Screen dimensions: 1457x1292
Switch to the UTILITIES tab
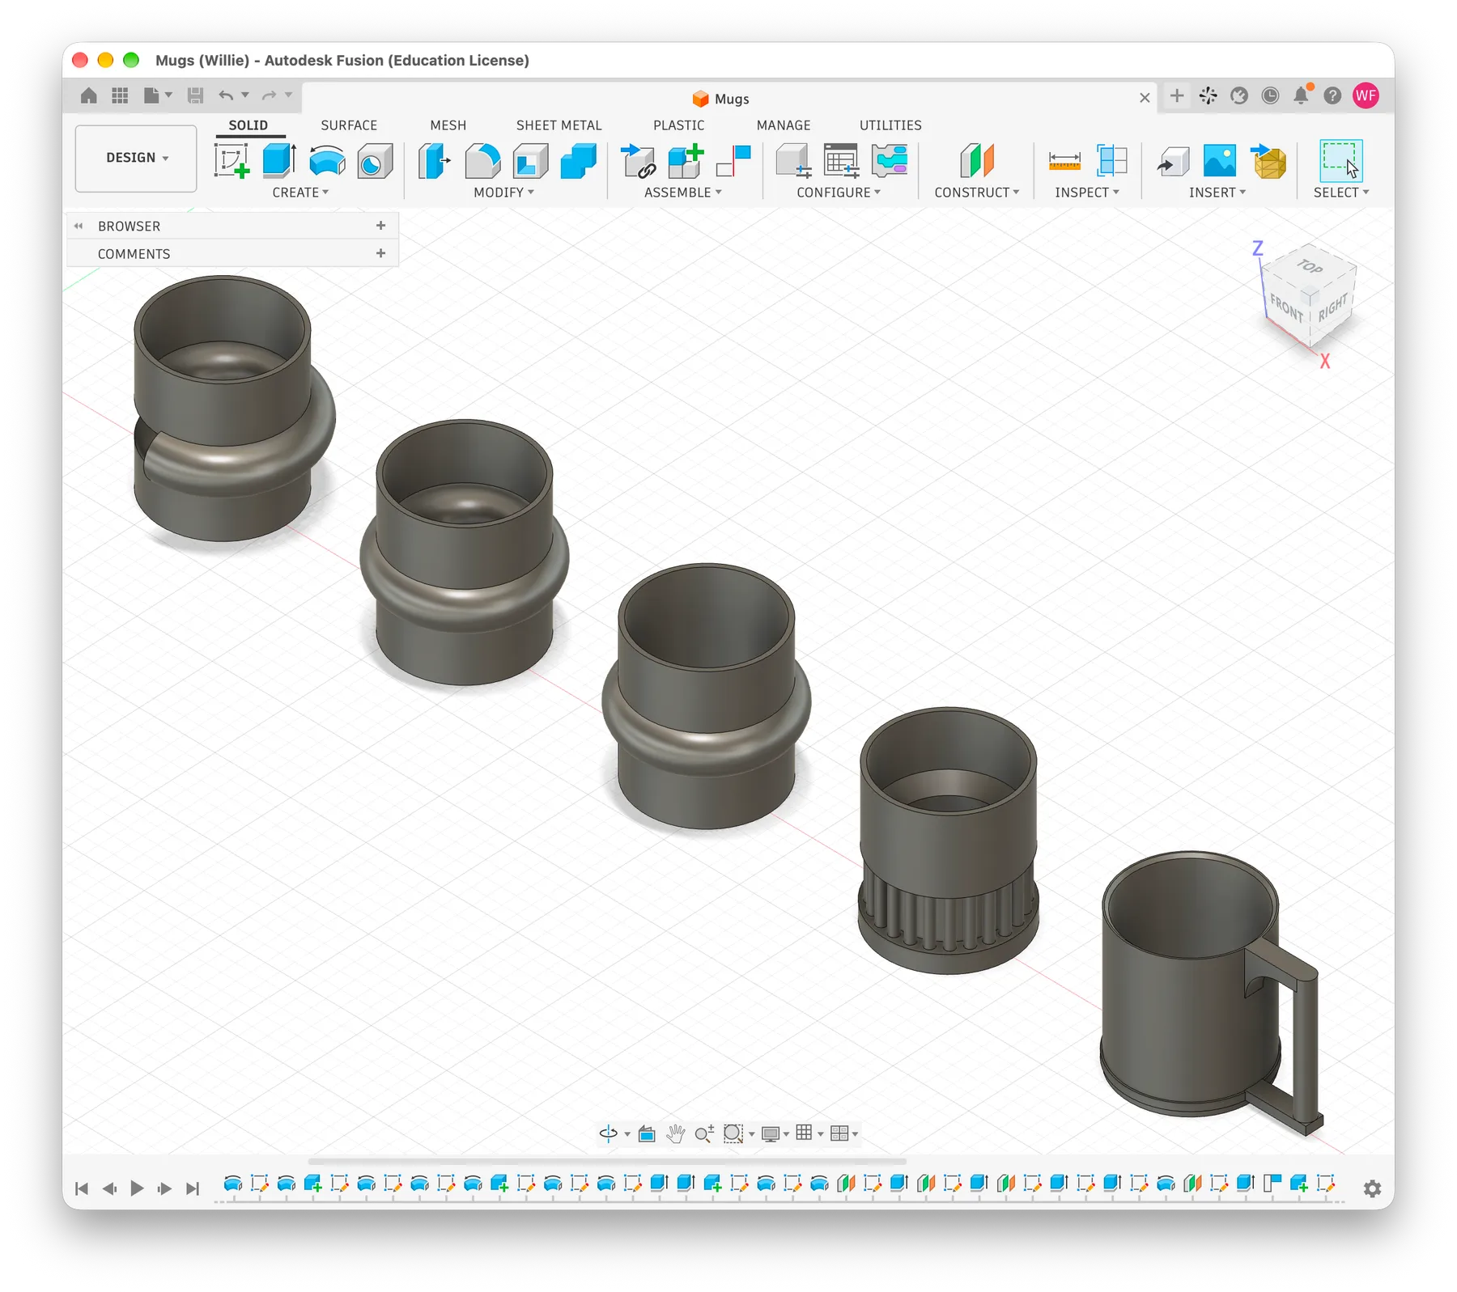point(890,125)
